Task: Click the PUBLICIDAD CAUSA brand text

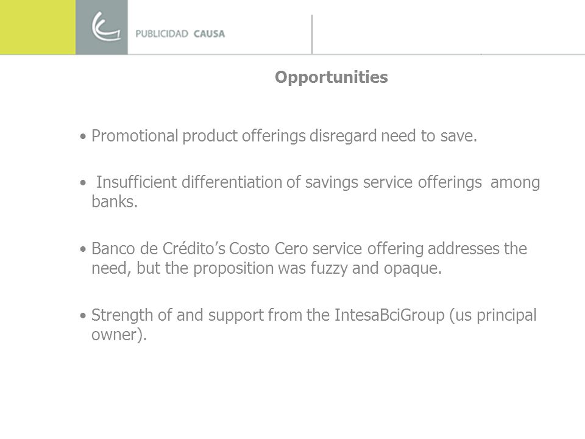Action: tap(180, 34)
